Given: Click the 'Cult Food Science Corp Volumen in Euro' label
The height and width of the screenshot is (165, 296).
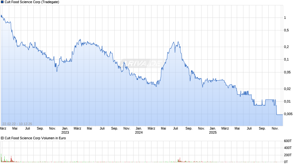Looking at the screenshot, I should (x=35, y=138).
